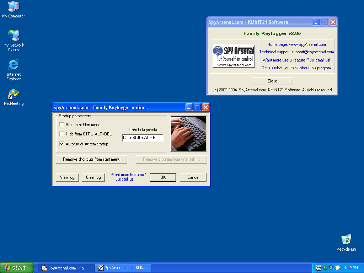Click OK in Family Keylogger options
The width and height of the screenshot is (364, 273).
(163, 177)
